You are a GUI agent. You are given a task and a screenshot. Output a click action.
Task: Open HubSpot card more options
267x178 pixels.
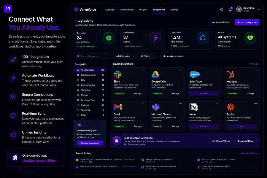click(255, 71)
